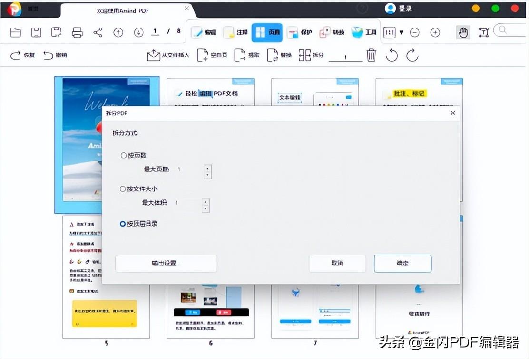Click the 最大体积 value field

(x=187, y=203)
